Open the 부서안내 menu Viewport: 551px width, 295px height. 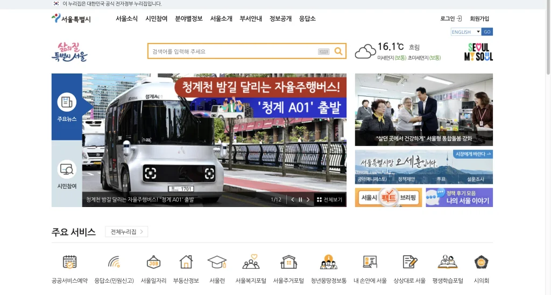click(251, 19)
